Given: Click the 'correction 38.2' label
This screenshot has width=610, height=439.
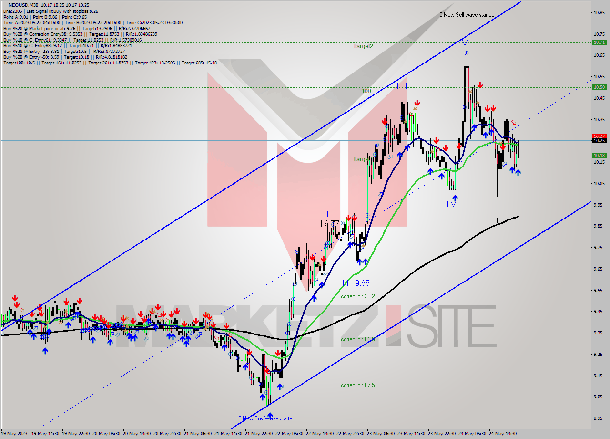Looking at the screenshot, I should 358,296.
